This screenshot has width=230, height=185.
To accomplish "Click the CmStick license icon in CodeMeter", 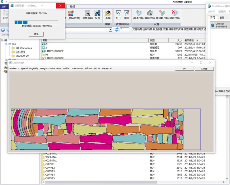I will (x=213, y=25).
